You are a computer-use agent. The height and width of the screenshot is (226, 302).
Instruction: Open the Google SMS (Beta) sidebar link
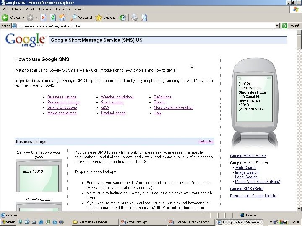tap(247, 189)
